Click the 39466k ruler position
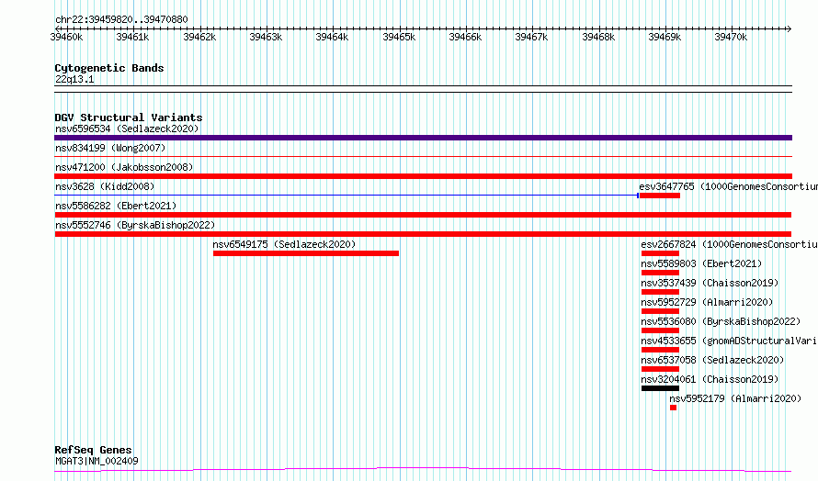818x481 pixels. (465, 37)
